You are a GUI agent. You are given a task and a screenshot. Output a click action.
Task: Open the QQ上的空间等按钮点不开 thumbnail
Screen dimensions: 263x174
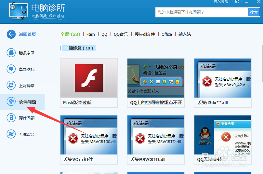(156, 78)
